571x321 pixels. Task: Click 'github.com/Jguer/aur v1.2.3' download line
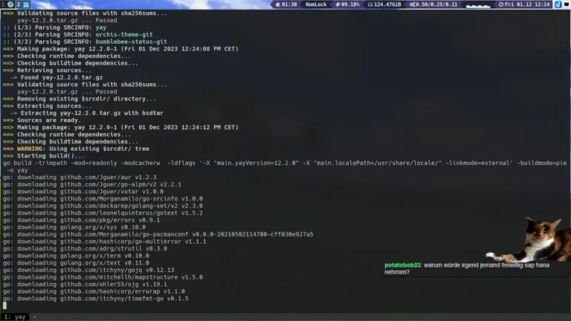coord(80,178)
